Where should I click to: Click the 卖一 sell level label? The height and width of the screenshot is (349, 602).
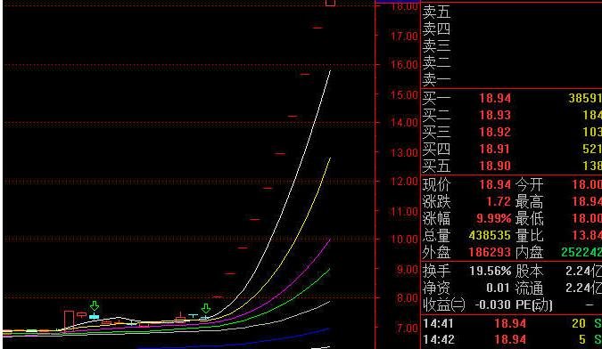click(436, 80)
